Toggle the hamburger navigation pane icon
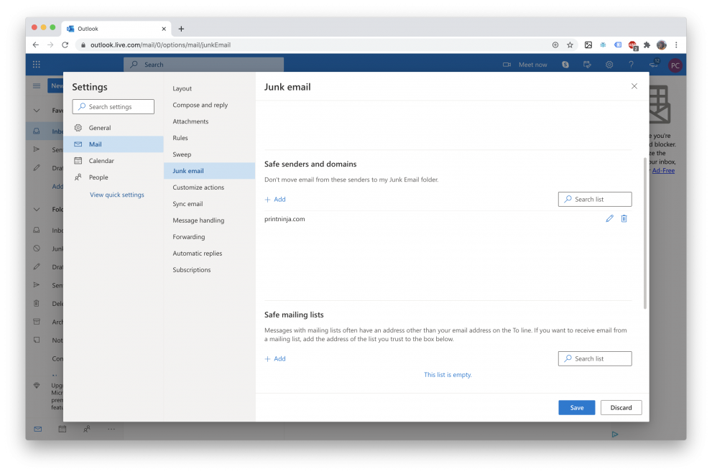This screenshot has height=474, width=712. coord(37,85)
